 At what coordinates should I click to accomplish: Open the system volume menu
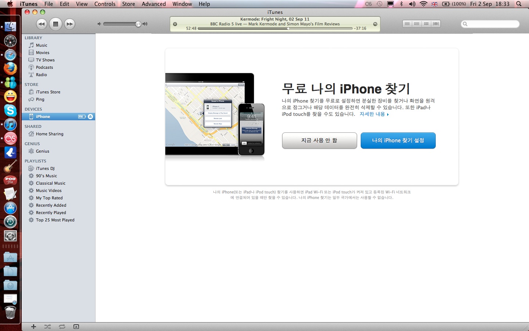click(412, 4)
